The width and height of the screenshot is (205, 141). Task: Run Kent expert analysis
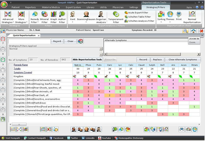pyautogui.click(x=73, y=17)
